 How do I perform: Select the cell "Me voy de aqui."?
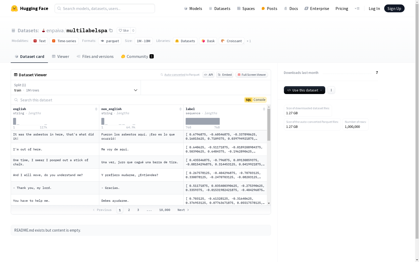point(141,149)
